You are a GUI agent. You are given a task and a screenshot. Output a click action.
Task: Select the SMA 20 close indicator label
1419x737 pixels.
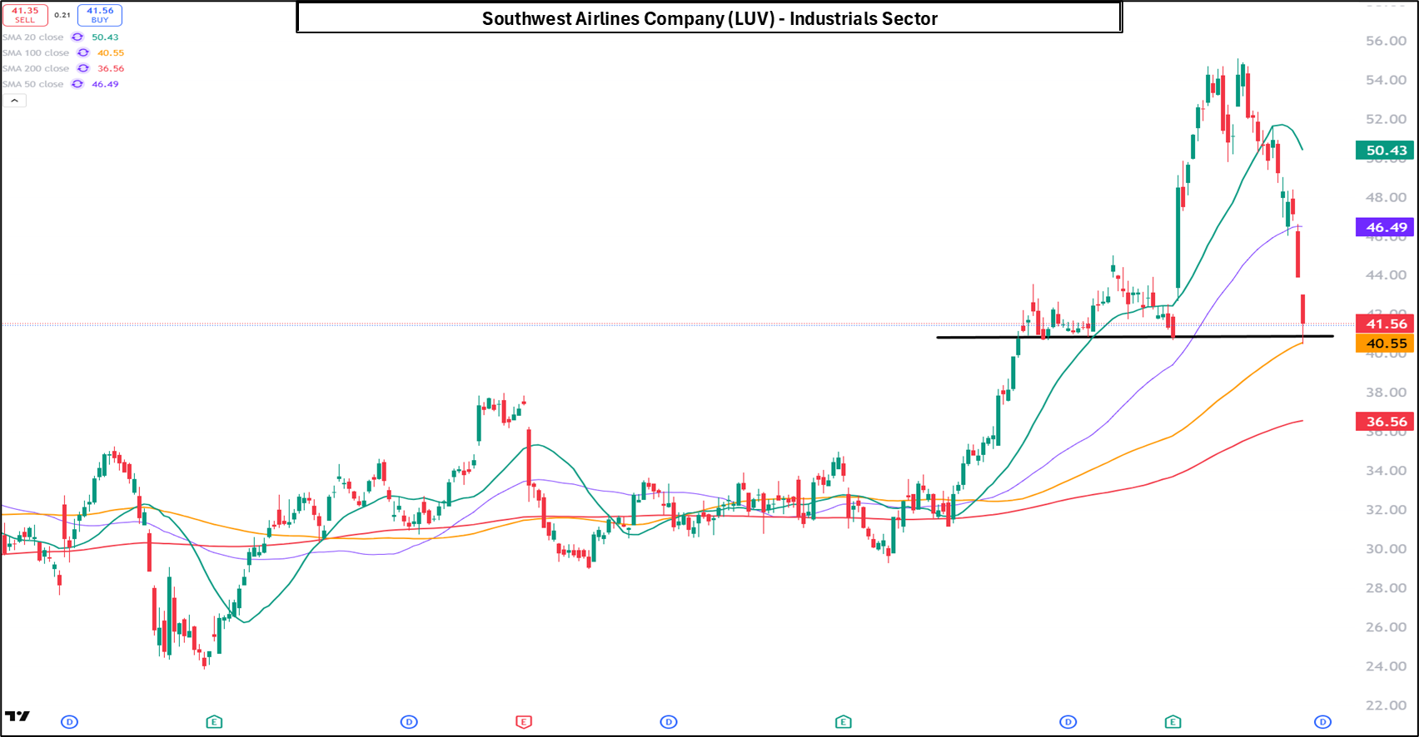point(33,37)
